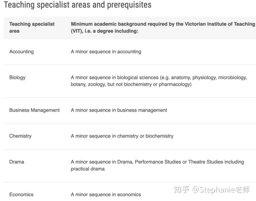Click the Drama, Performance Studies prerequisite text
This screenshot has height=201, width=256.
[158, 165]
